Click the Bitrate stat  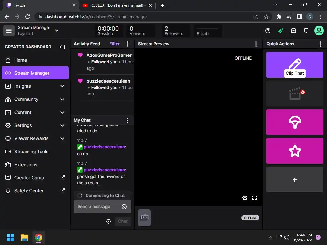[208, 31]
